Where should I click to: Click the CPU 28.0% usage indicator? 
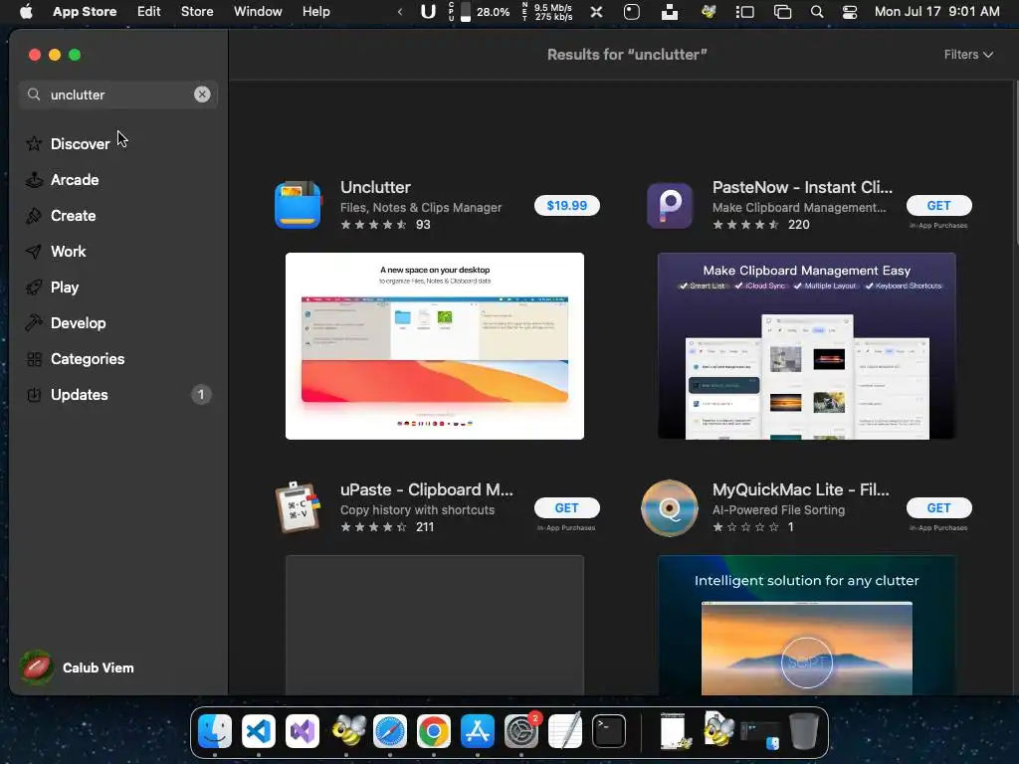coord(479,12)
